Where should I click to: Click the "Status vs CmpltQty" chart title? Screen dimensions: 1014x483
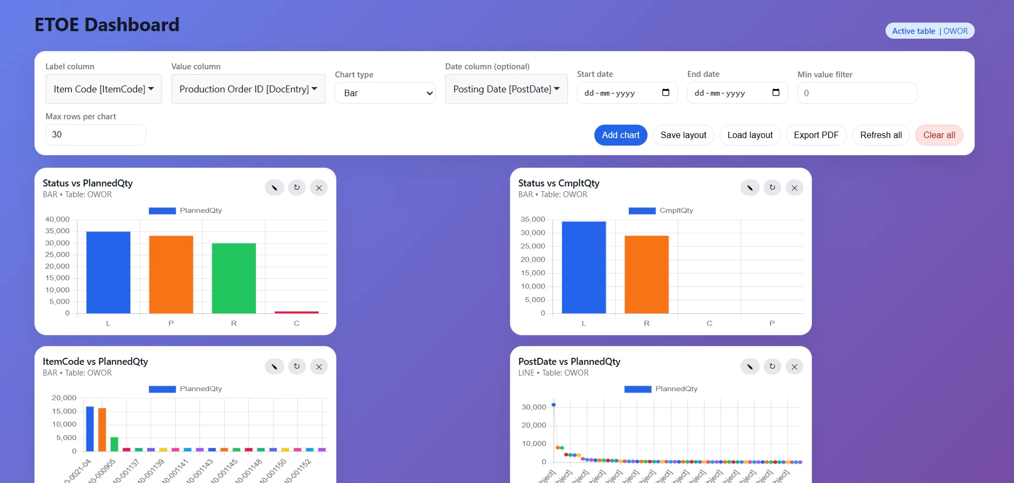click(x=559, y=183)
